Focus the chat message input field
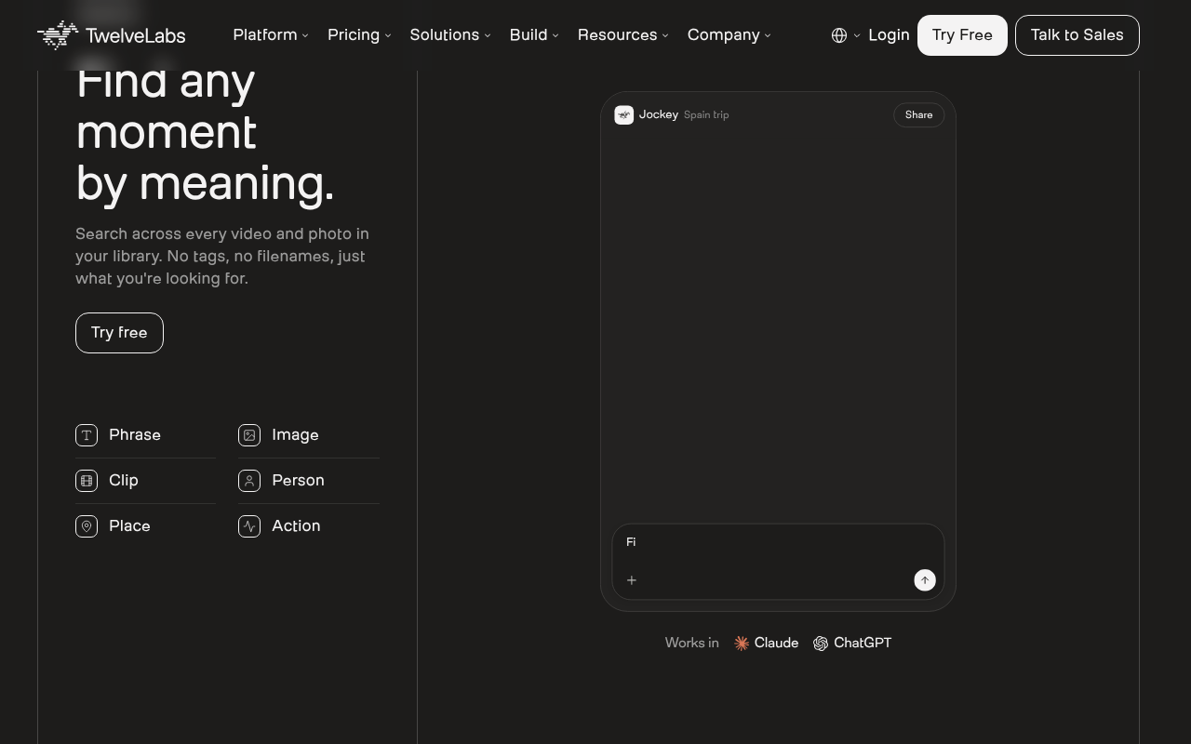Viewport: 1191px width, 744px height. click(x=778, y=562)
